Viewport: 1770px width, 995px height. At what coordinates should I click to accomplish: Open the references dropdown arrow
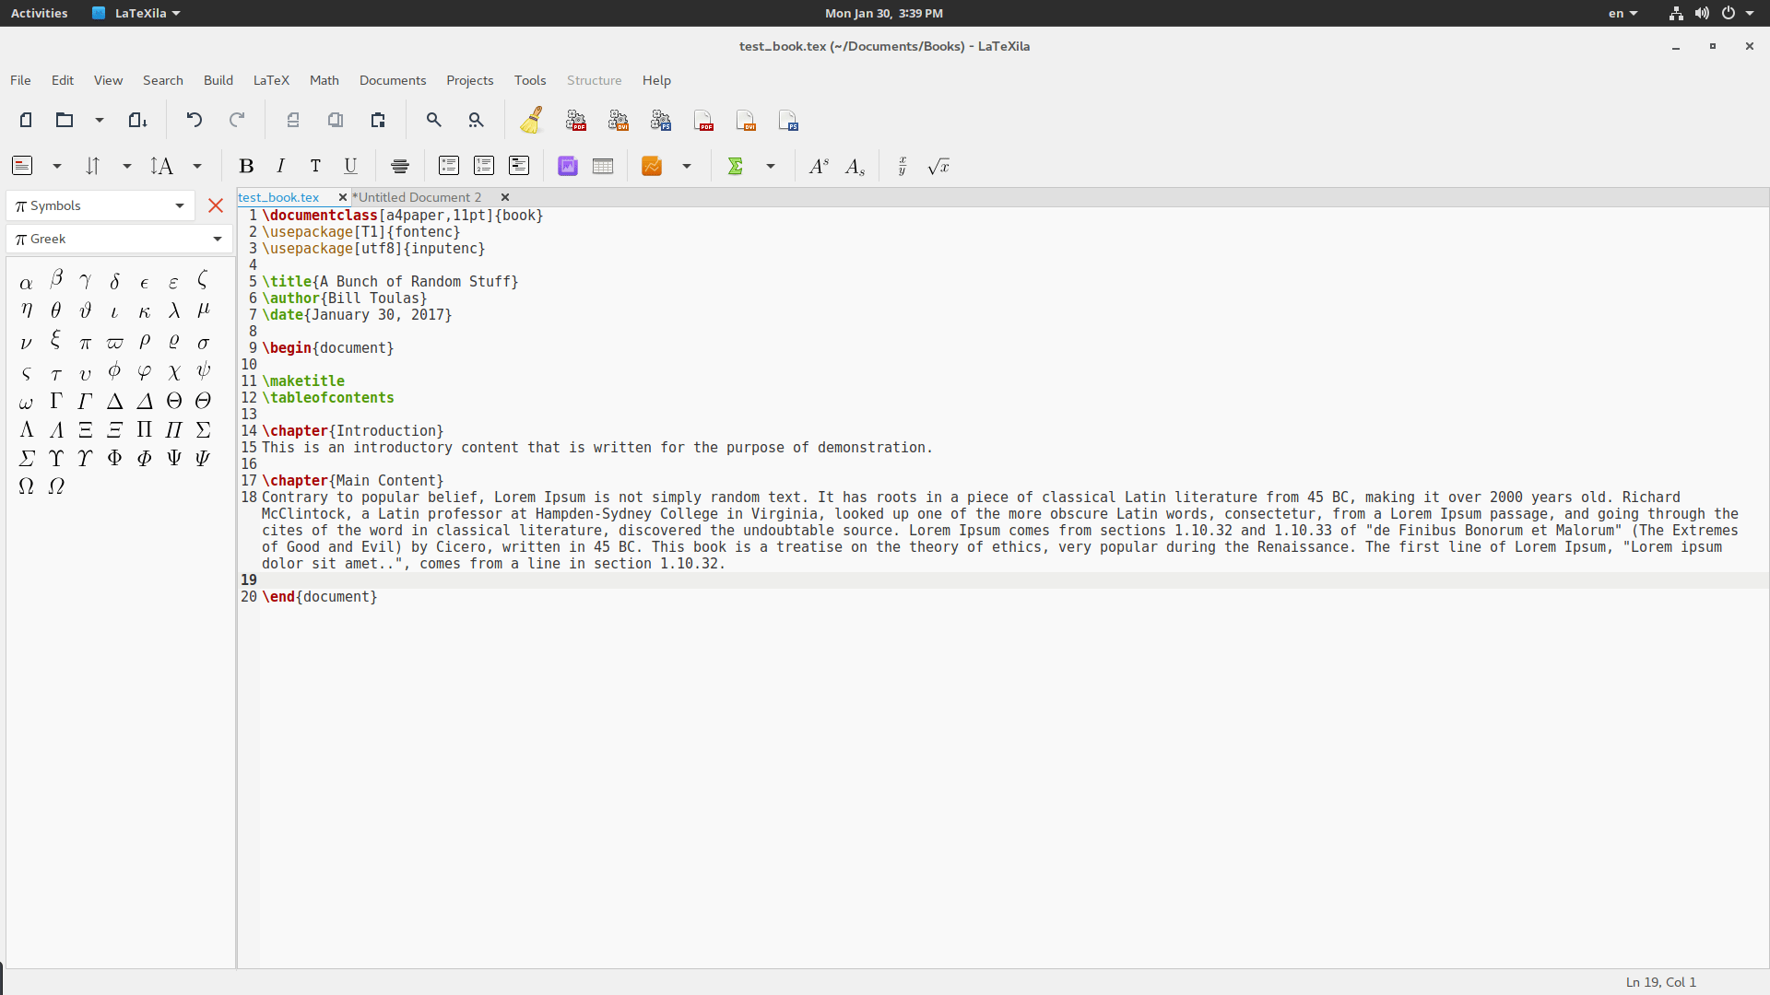point(127,166)
